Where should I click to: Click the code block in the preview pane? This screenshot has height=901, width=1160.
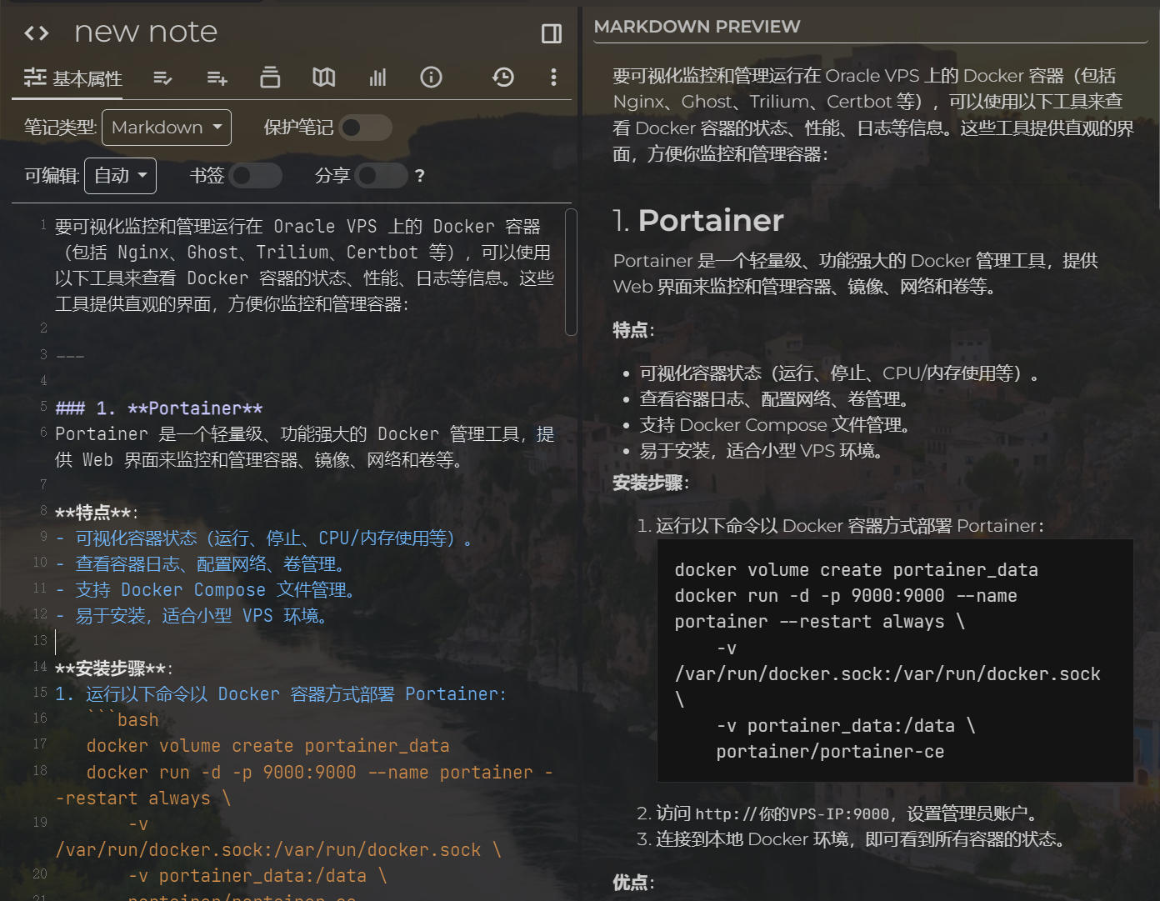point(895,660)
